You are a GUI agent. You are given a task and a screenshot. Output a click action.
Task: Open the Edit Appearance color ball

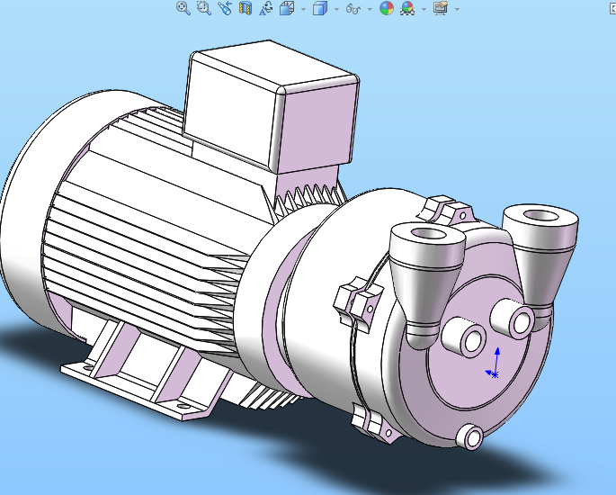387,8
